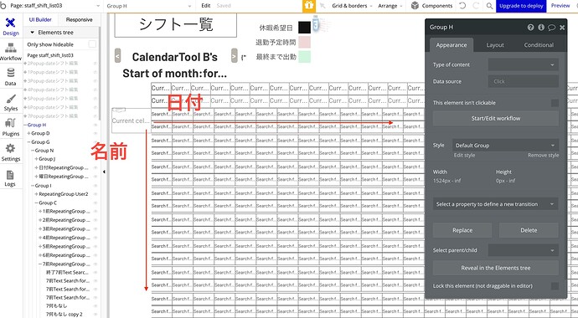Toggle visibility eye for 2Popup date row

tap(95, 64)
